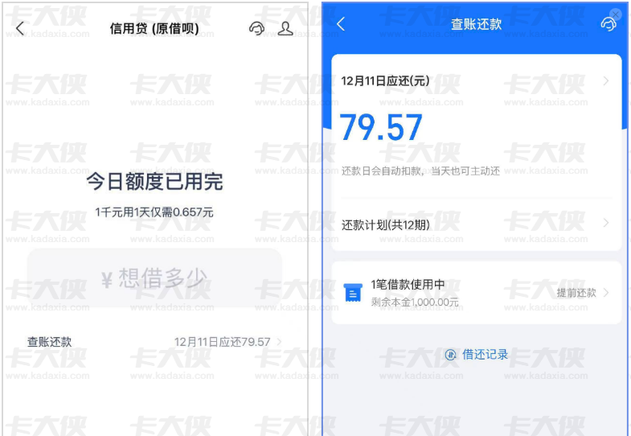The height and width of the screenshot is (436, 631).
Task: Go back from the 查账还款 screen
Action: click(341, 24)
